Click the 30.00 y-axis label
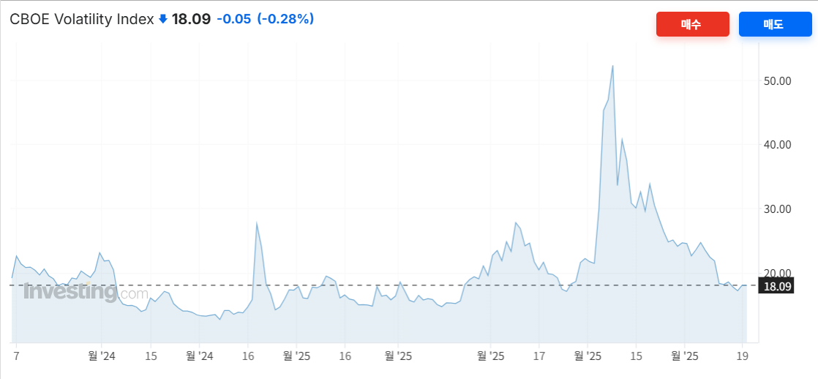Screen dimensions: 818x379 click(x=777, y=209)
